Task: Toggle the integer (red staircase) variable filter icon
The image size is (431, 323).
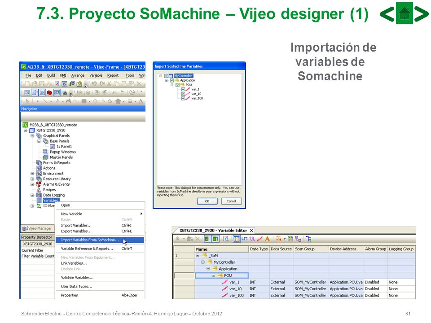Action: (259, 239)
